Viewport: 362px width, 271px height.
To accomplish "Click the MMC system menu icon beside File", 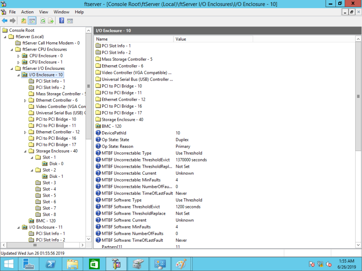I will point(4,12).
